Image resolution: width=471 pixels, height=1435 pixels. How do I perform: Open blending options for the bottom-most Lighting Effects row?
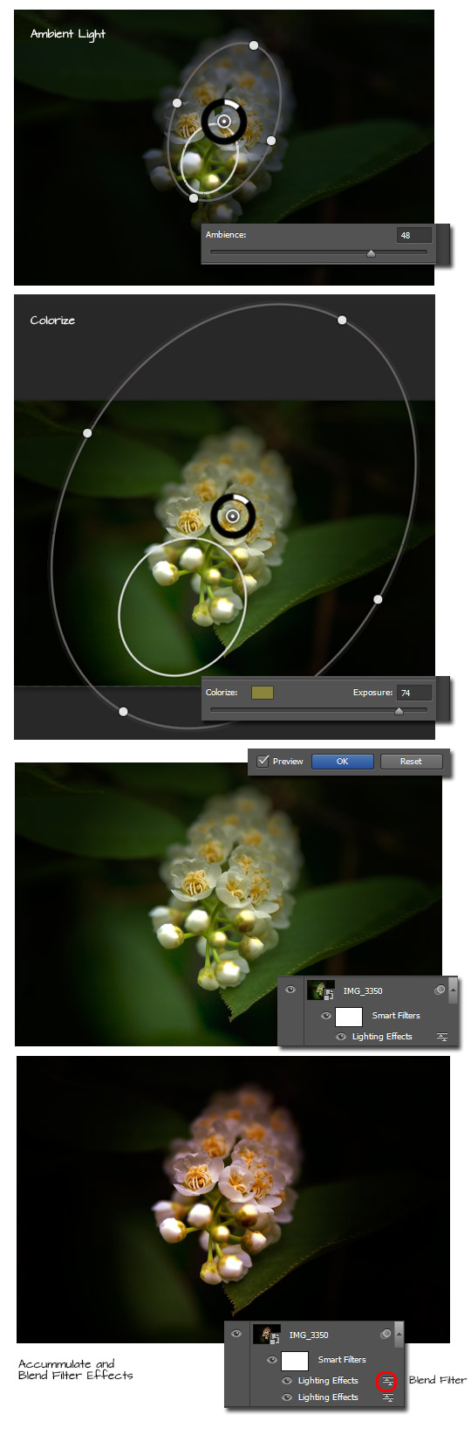[x=388, y=1397]
